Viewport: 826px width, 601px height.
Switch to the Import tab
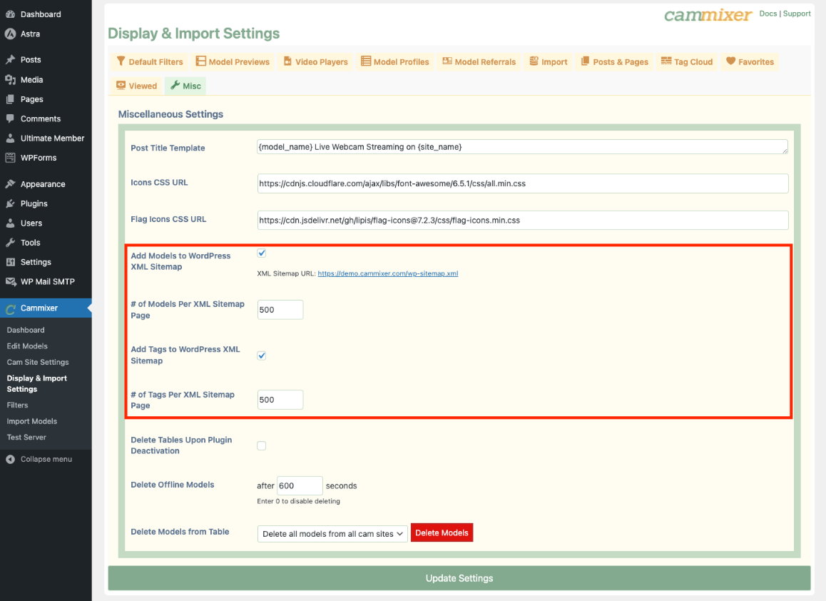(549, 61)
